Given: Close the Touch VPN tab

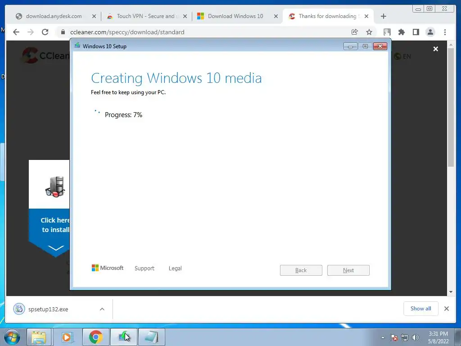Looking at the screenshot, I should [x=185, y=17].
